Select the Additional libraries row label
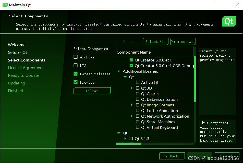Viewport: 243px width, 163px height. [140, 71]
